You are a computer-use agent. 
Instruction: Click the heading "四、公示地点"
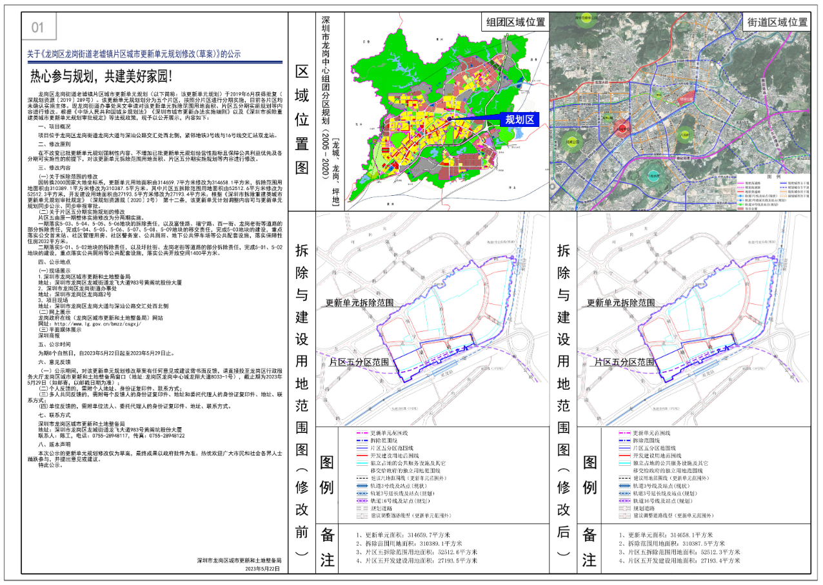tap(54, 262)
